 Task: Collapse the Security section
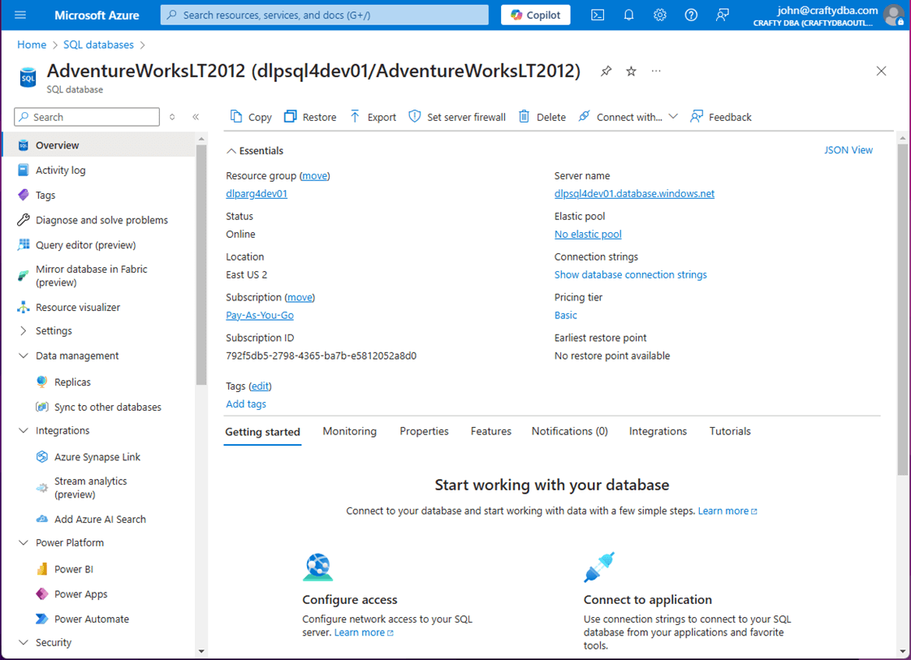coord(24,643)
